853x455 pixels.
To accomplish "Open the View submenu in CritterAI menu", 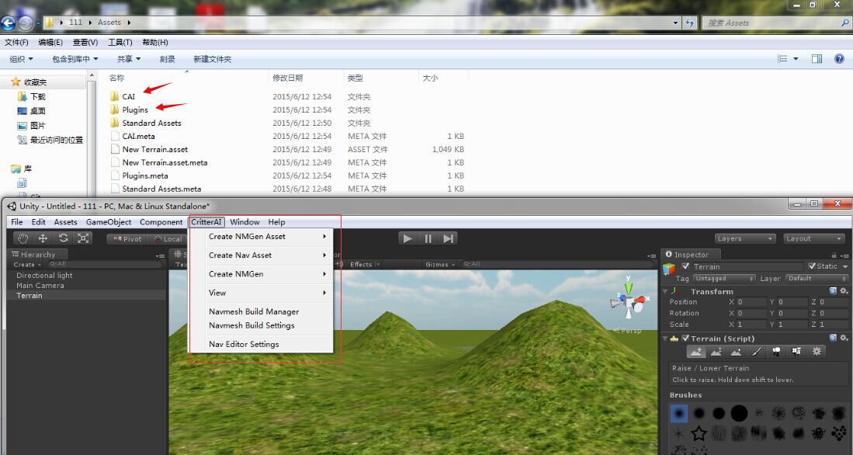I will point(261,293).
